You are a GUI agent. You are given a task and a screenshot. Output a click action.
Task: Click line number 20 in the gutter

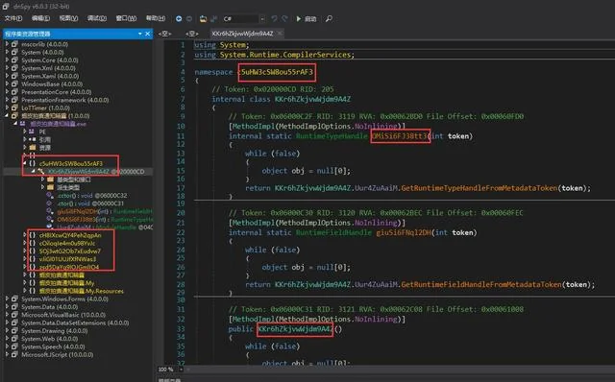(x=181, y=213)
